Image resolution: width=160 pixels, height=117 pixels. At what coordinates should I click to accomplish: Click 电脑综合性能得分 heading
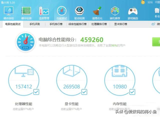click(57, 40)
